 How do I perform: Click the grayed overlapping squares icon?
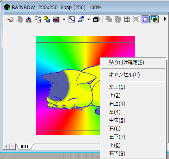(109, 19)
